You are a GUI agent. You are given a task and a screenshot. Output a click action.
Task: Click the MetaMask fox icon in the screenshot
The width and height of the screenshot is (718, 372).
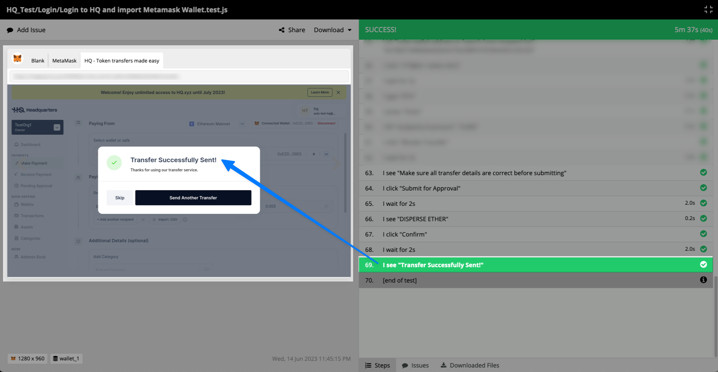(17, 59)
